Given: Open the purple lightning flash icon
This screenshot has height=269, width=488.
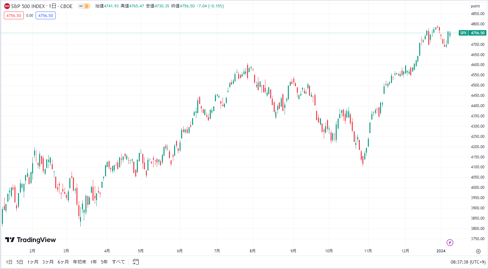Looking at the screenshot, I should tap(450, 242).
